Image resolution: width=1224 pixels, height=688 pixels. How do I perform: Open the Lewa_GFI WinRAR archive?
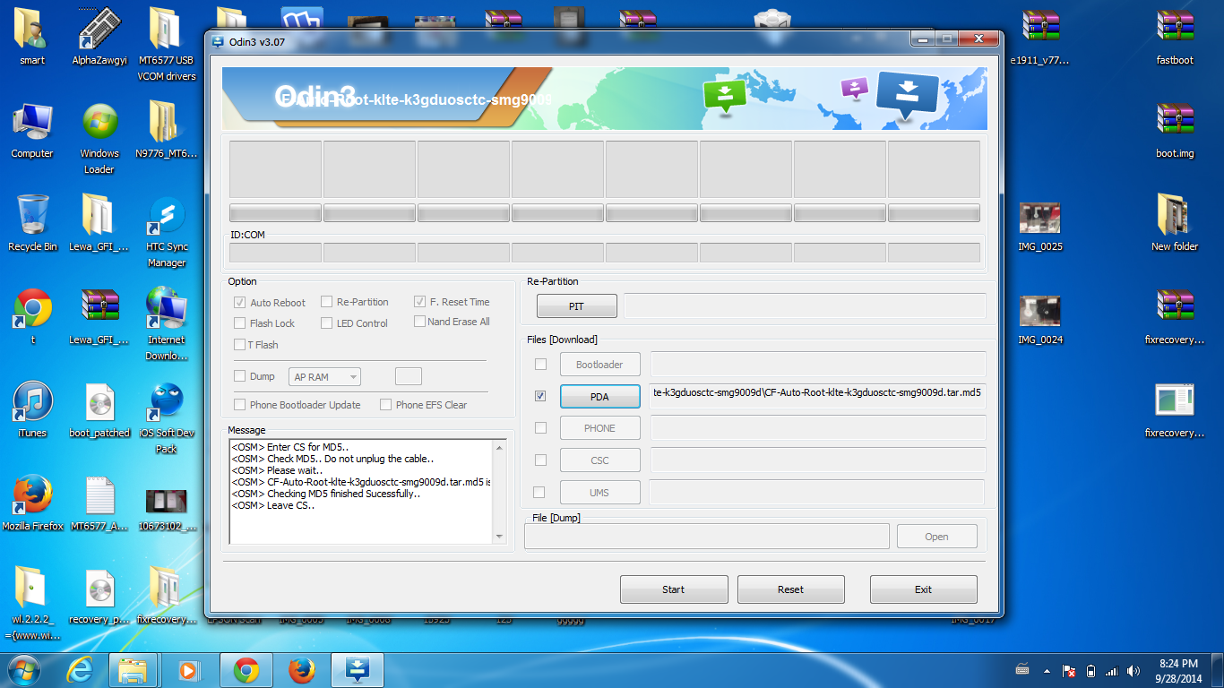click(x=99, y=316)
